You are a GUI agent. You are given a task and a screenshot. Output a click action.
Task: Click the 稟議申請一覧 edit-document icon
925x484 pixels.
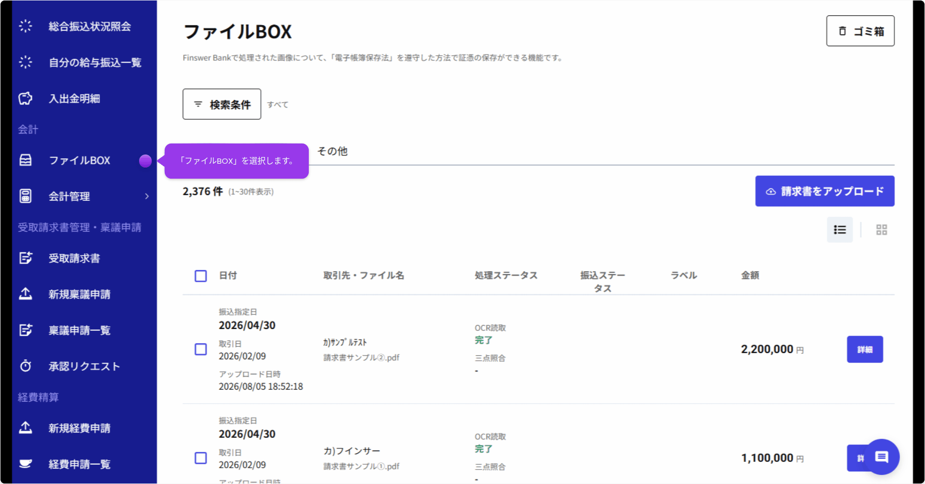pyautogui.click(x=26, y=330)
